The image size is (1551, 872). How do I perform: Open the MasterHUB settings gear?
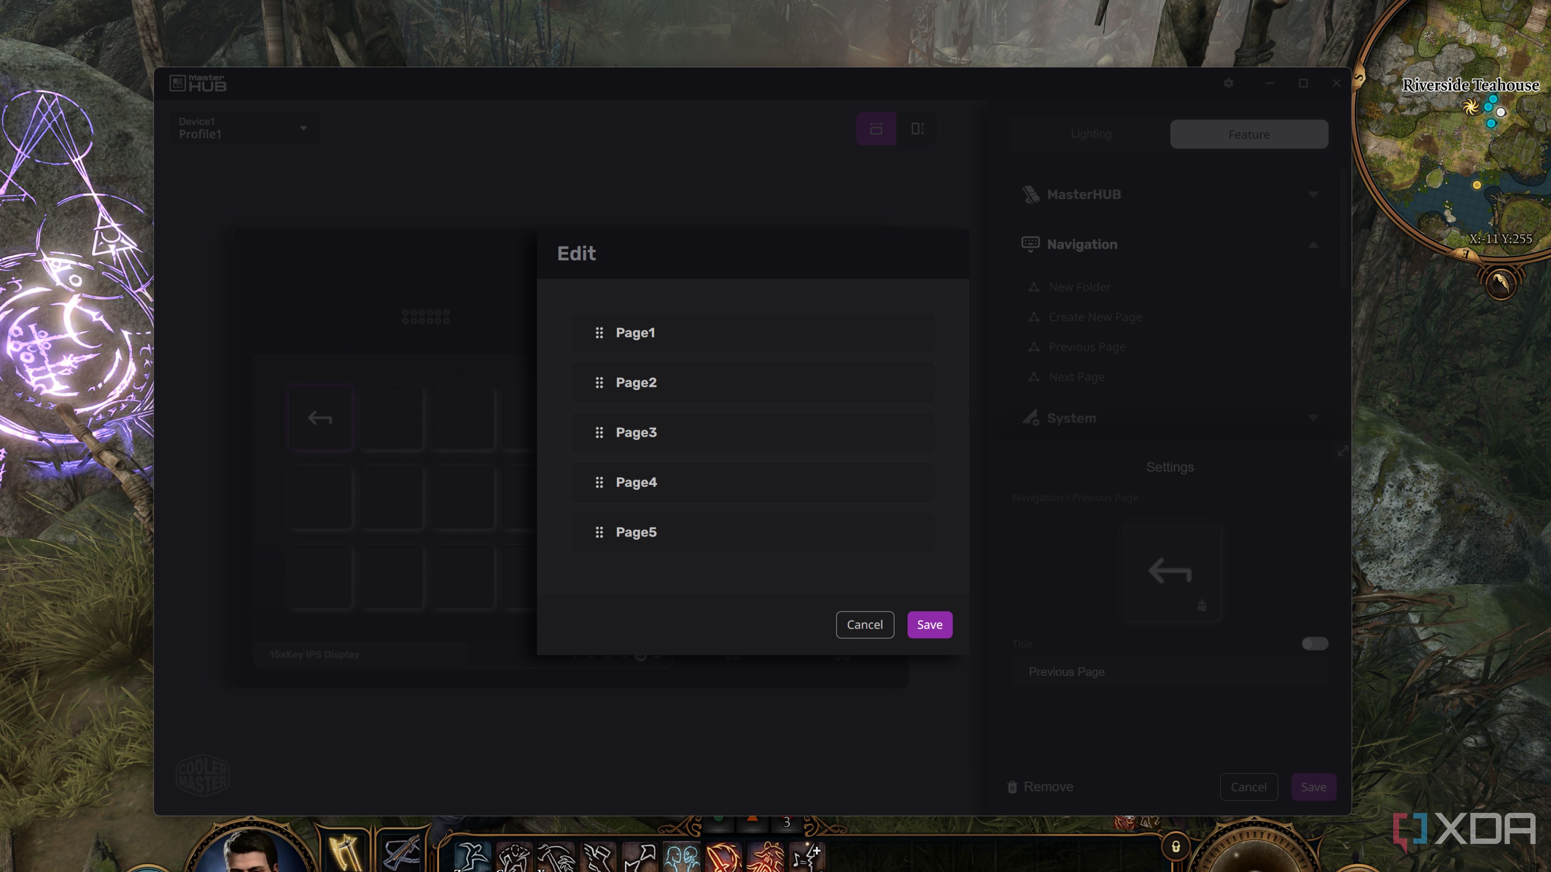pyautogui.click(x=1228, y=83)
